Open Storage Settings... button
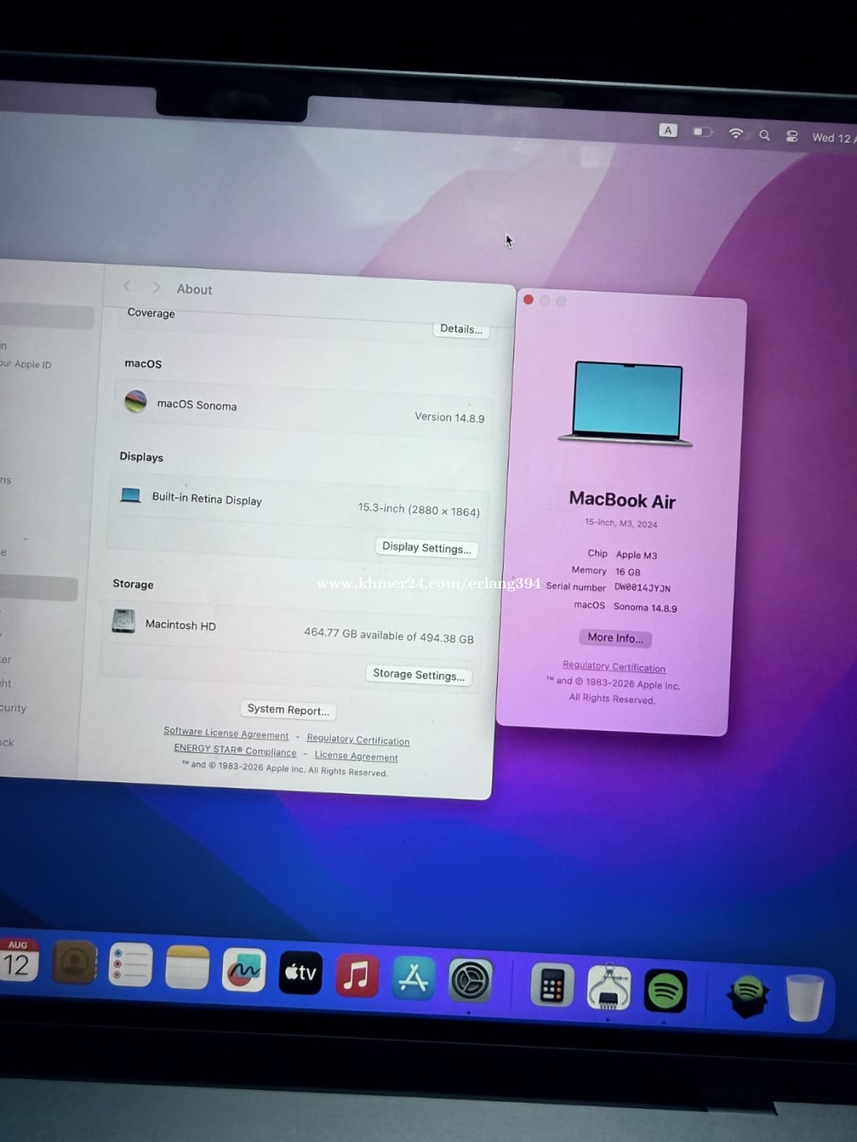Screen dimensions: 857x1142 [419, 675]
